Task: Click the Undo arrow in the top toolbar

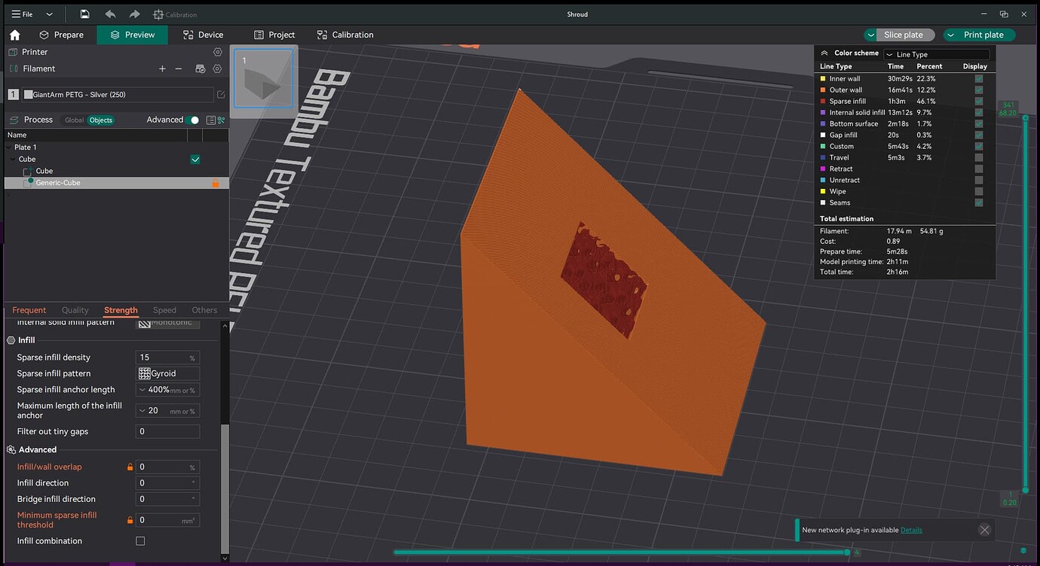Action: tap(110, 14)
